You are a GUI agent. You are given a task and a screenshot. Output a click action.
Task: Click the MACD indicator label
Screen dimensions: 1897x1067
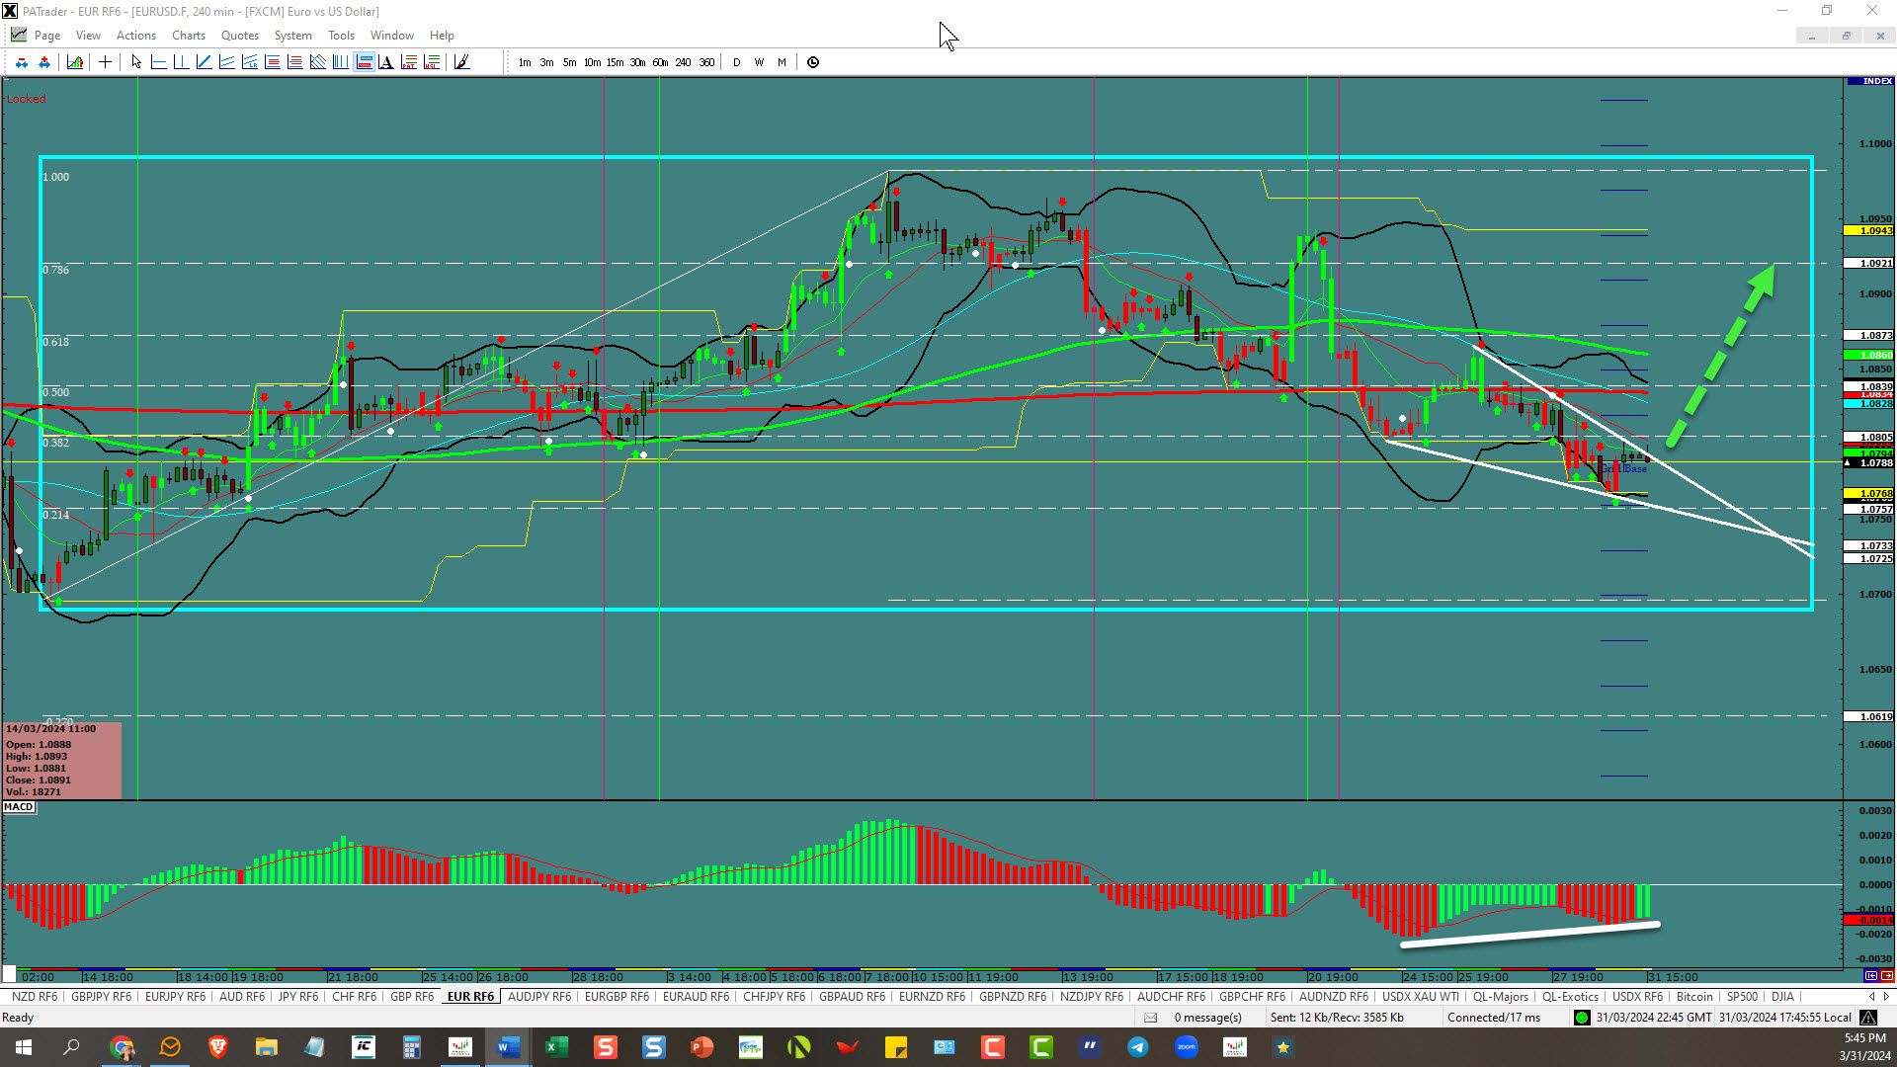click(x=19, y=807)
